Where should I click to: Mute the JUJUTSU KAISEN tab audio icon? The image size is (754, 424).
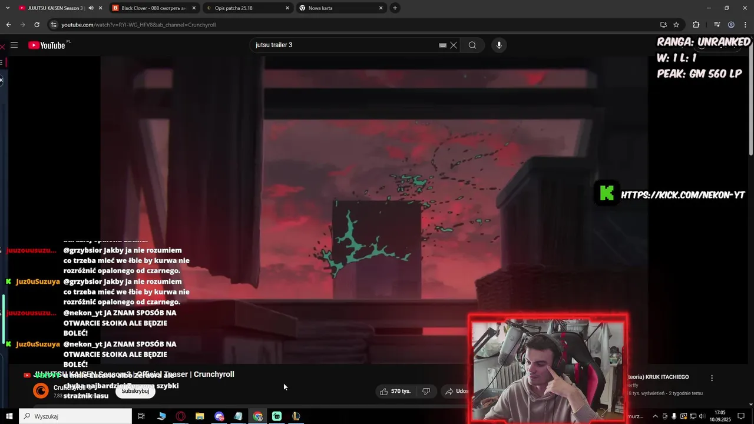pyautogui.click(x=91, y=8)
